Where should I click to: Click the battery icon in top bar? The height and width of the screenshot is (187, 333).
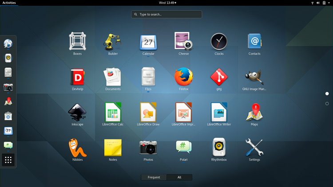[x=324, y=3]
